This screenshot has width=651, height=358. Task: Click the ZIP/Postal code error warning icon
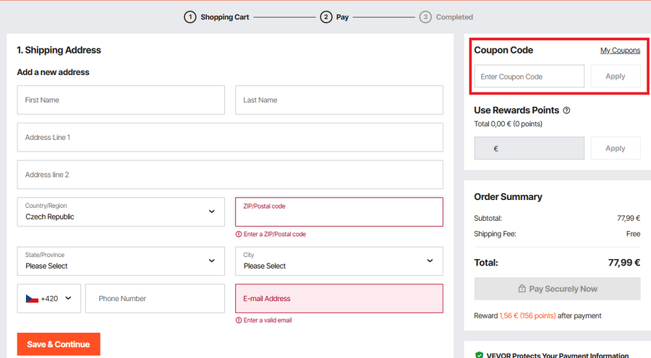point(239,235)
